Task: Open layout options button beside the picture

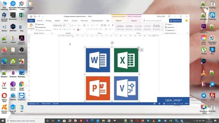Action: (x=142, y=50)
